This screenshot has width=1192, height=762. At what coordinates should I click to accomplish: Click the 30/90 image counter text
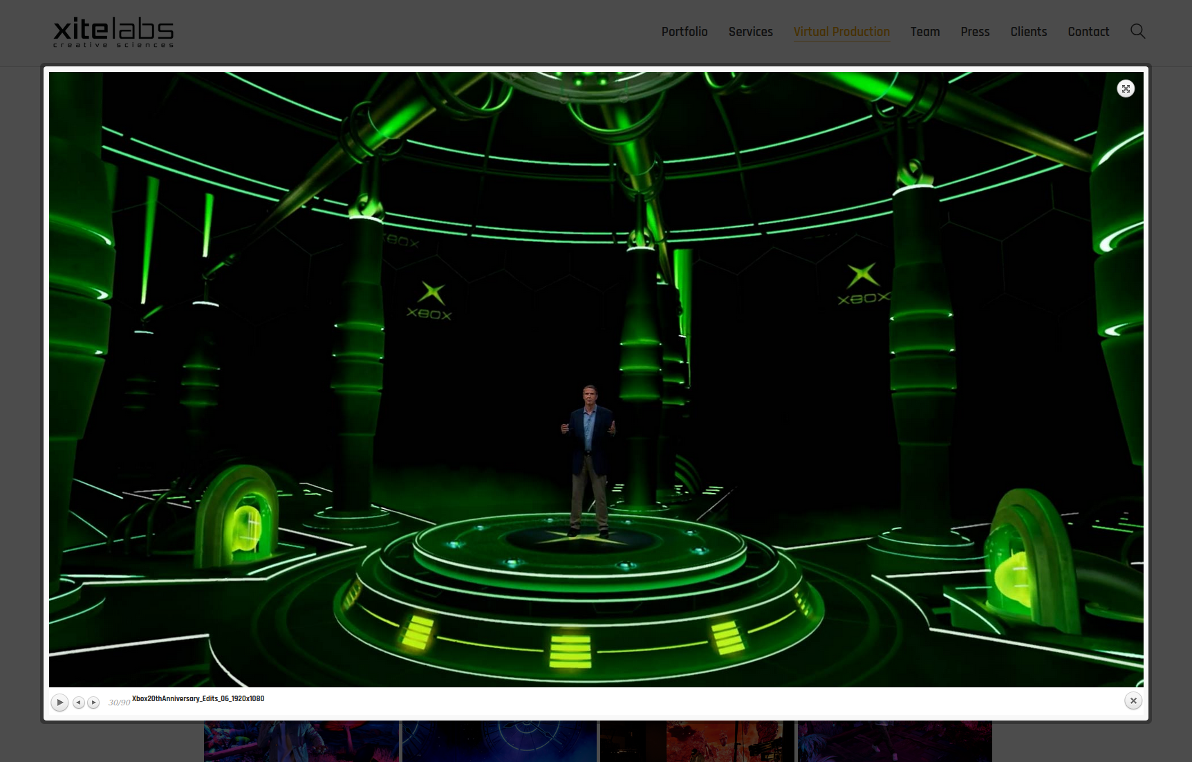pyautogui.click(x=119, y=703)
